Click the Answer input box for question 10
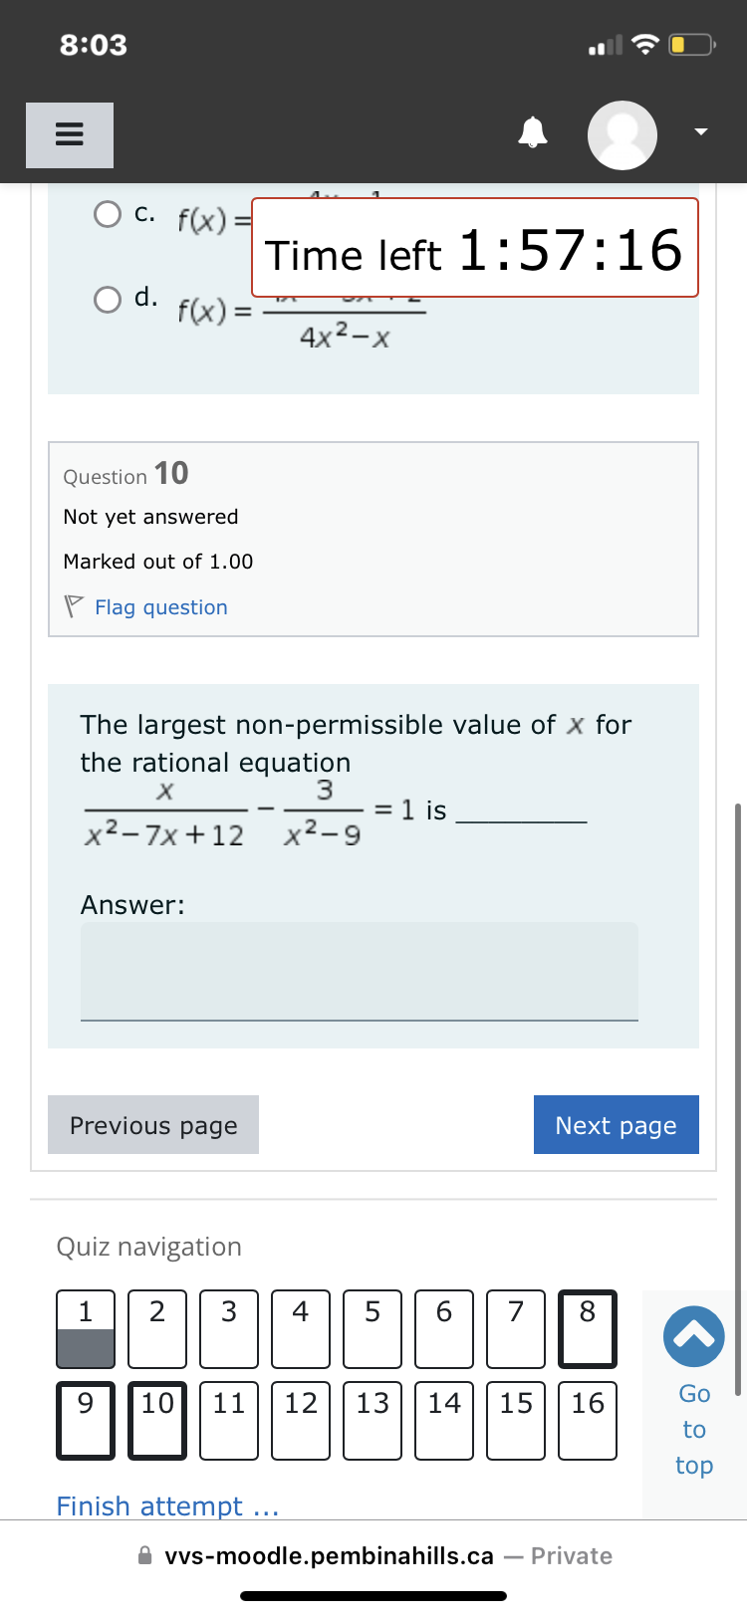 359,971
